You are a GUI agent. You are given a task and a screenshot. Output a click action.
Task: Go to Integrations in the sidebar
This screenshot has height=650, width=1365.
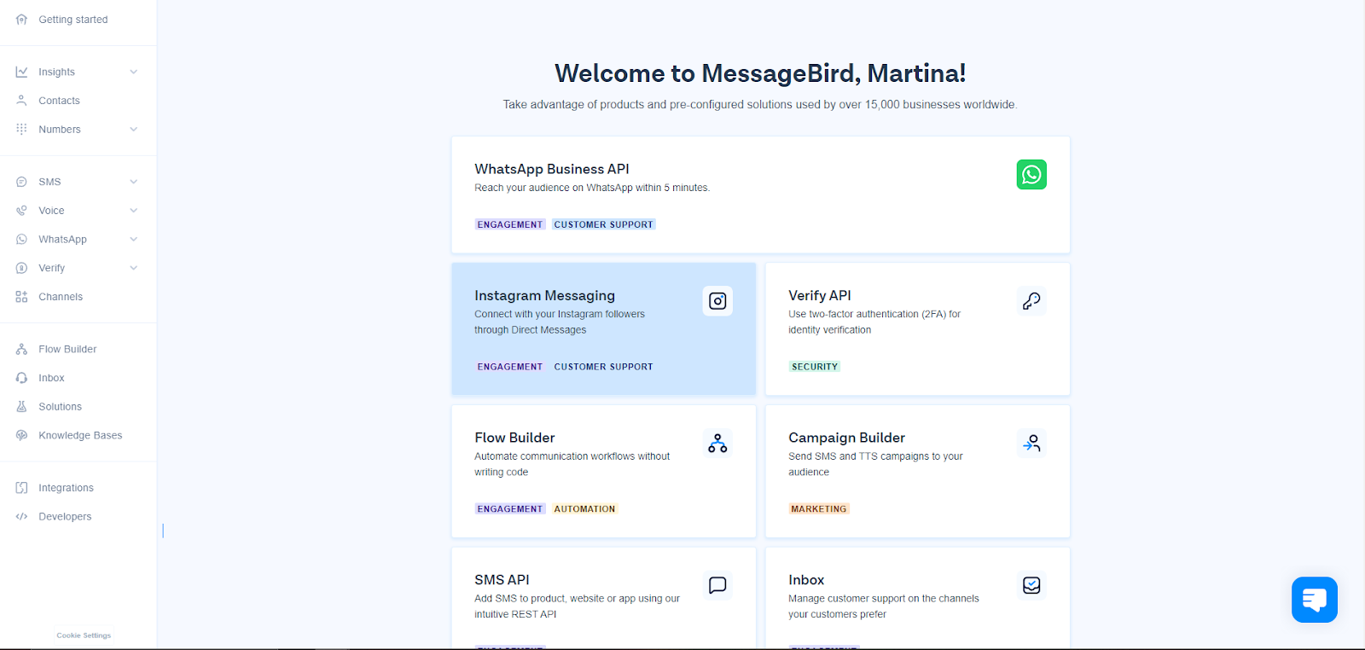coord(66,488)
